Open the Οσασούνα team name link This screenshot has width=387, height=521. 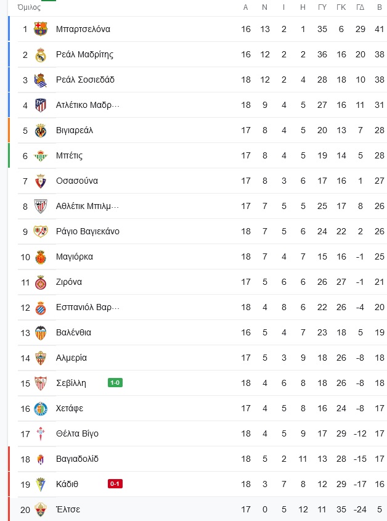point(77,181)
